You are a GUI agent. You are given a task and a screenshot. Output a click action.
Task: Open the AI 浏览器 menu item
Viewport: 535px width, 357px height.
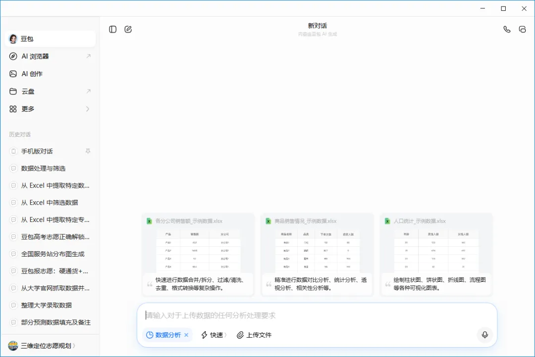(x=51, y=56)
